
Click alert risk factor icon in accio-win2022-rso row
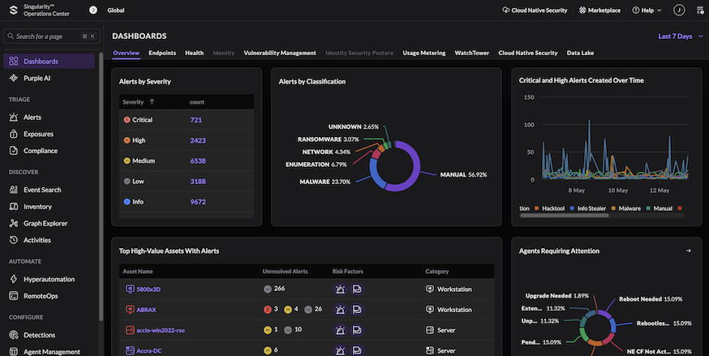tap(340, 330)
